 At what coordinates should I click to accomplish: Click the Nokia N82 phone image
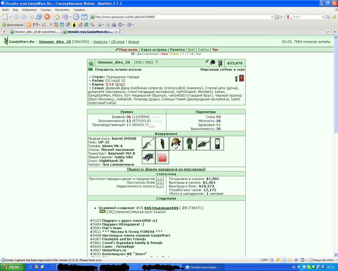tap(217, 144)
